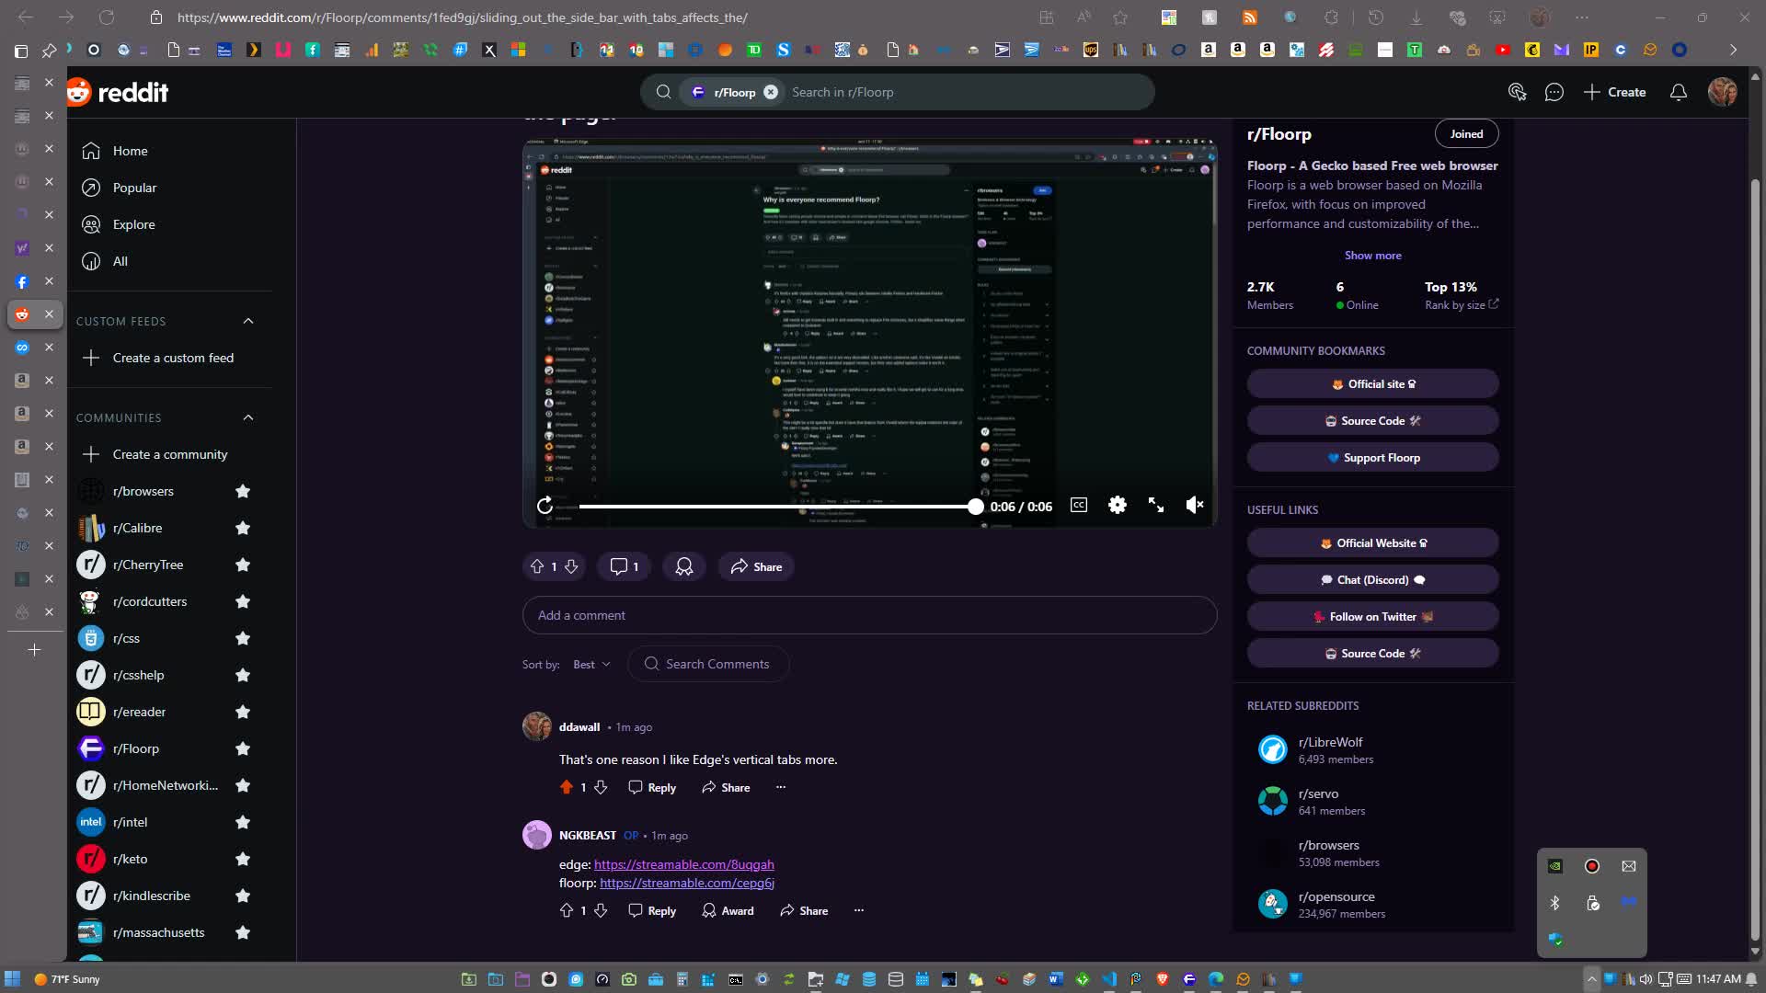Viewport: 1766px width, 993px height.
Task: Upvote ddawall's comment
Action: 567,787
